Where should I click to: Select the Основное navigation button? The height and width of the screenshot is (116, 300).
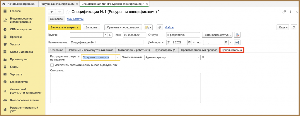click(57, 19)
